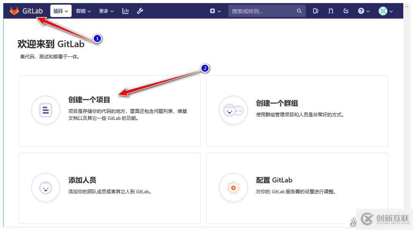Click the 对你的 GitLab 服务器的设置 description
The height and width of the screenshot is (230, 413).
click(x=296, y=192)
